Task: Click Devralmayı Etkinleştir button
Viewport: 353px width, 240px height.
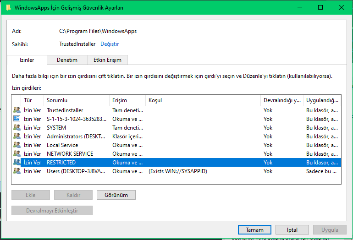Action: click(x=52, y=211)
